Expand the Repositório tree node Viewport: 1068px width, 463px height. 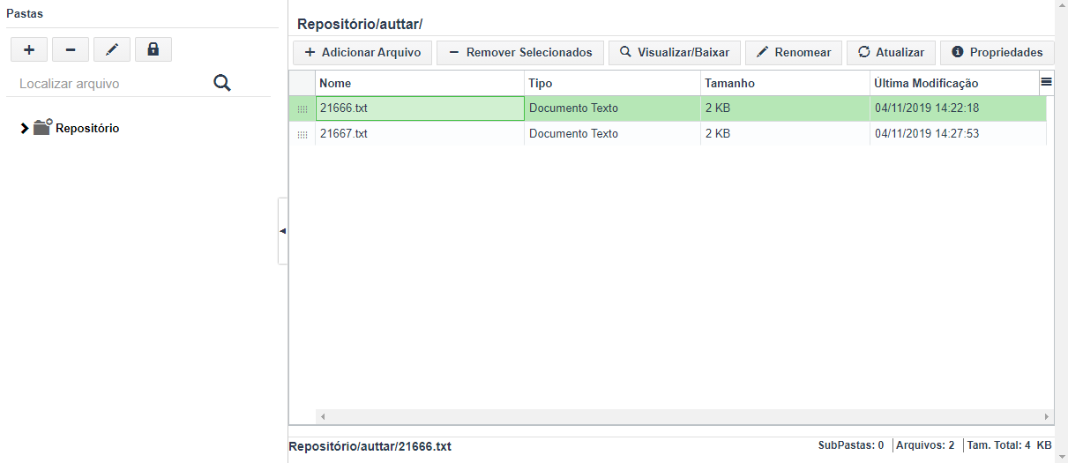24,128
